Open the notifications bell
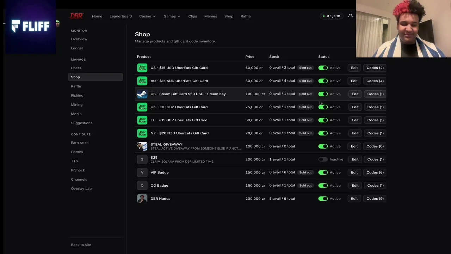Screen dimensions: 451x254 (x=350, y=16)
